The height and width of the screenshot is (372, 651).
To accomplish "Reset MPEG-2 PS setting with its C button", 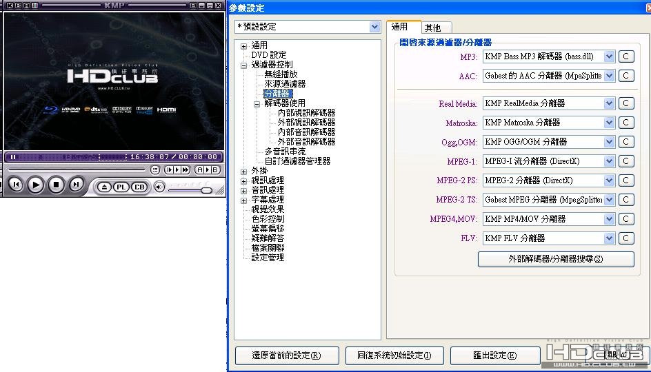I will click(626, 180).
